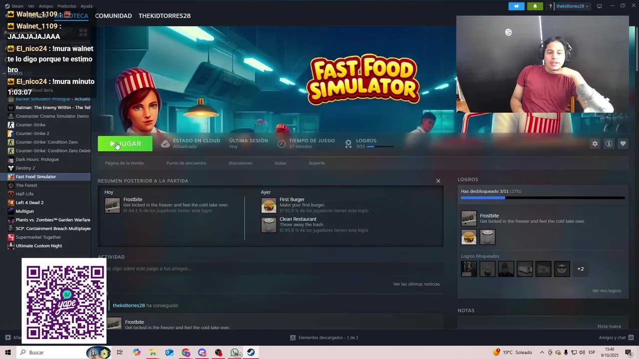Open the Productos menu

[66, 6]
